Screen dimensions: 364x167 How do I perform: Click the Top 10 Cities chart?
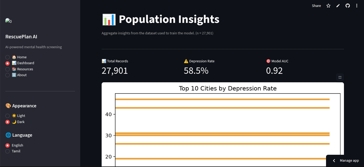point(223,125)
